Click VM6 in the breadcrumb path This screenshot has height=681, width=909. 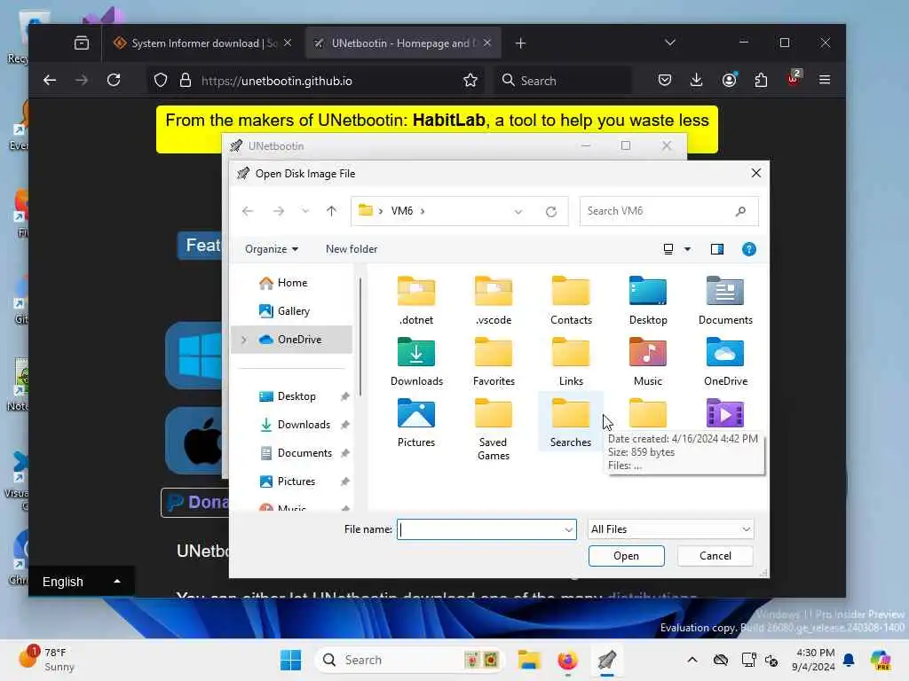(x=402, y=211)
